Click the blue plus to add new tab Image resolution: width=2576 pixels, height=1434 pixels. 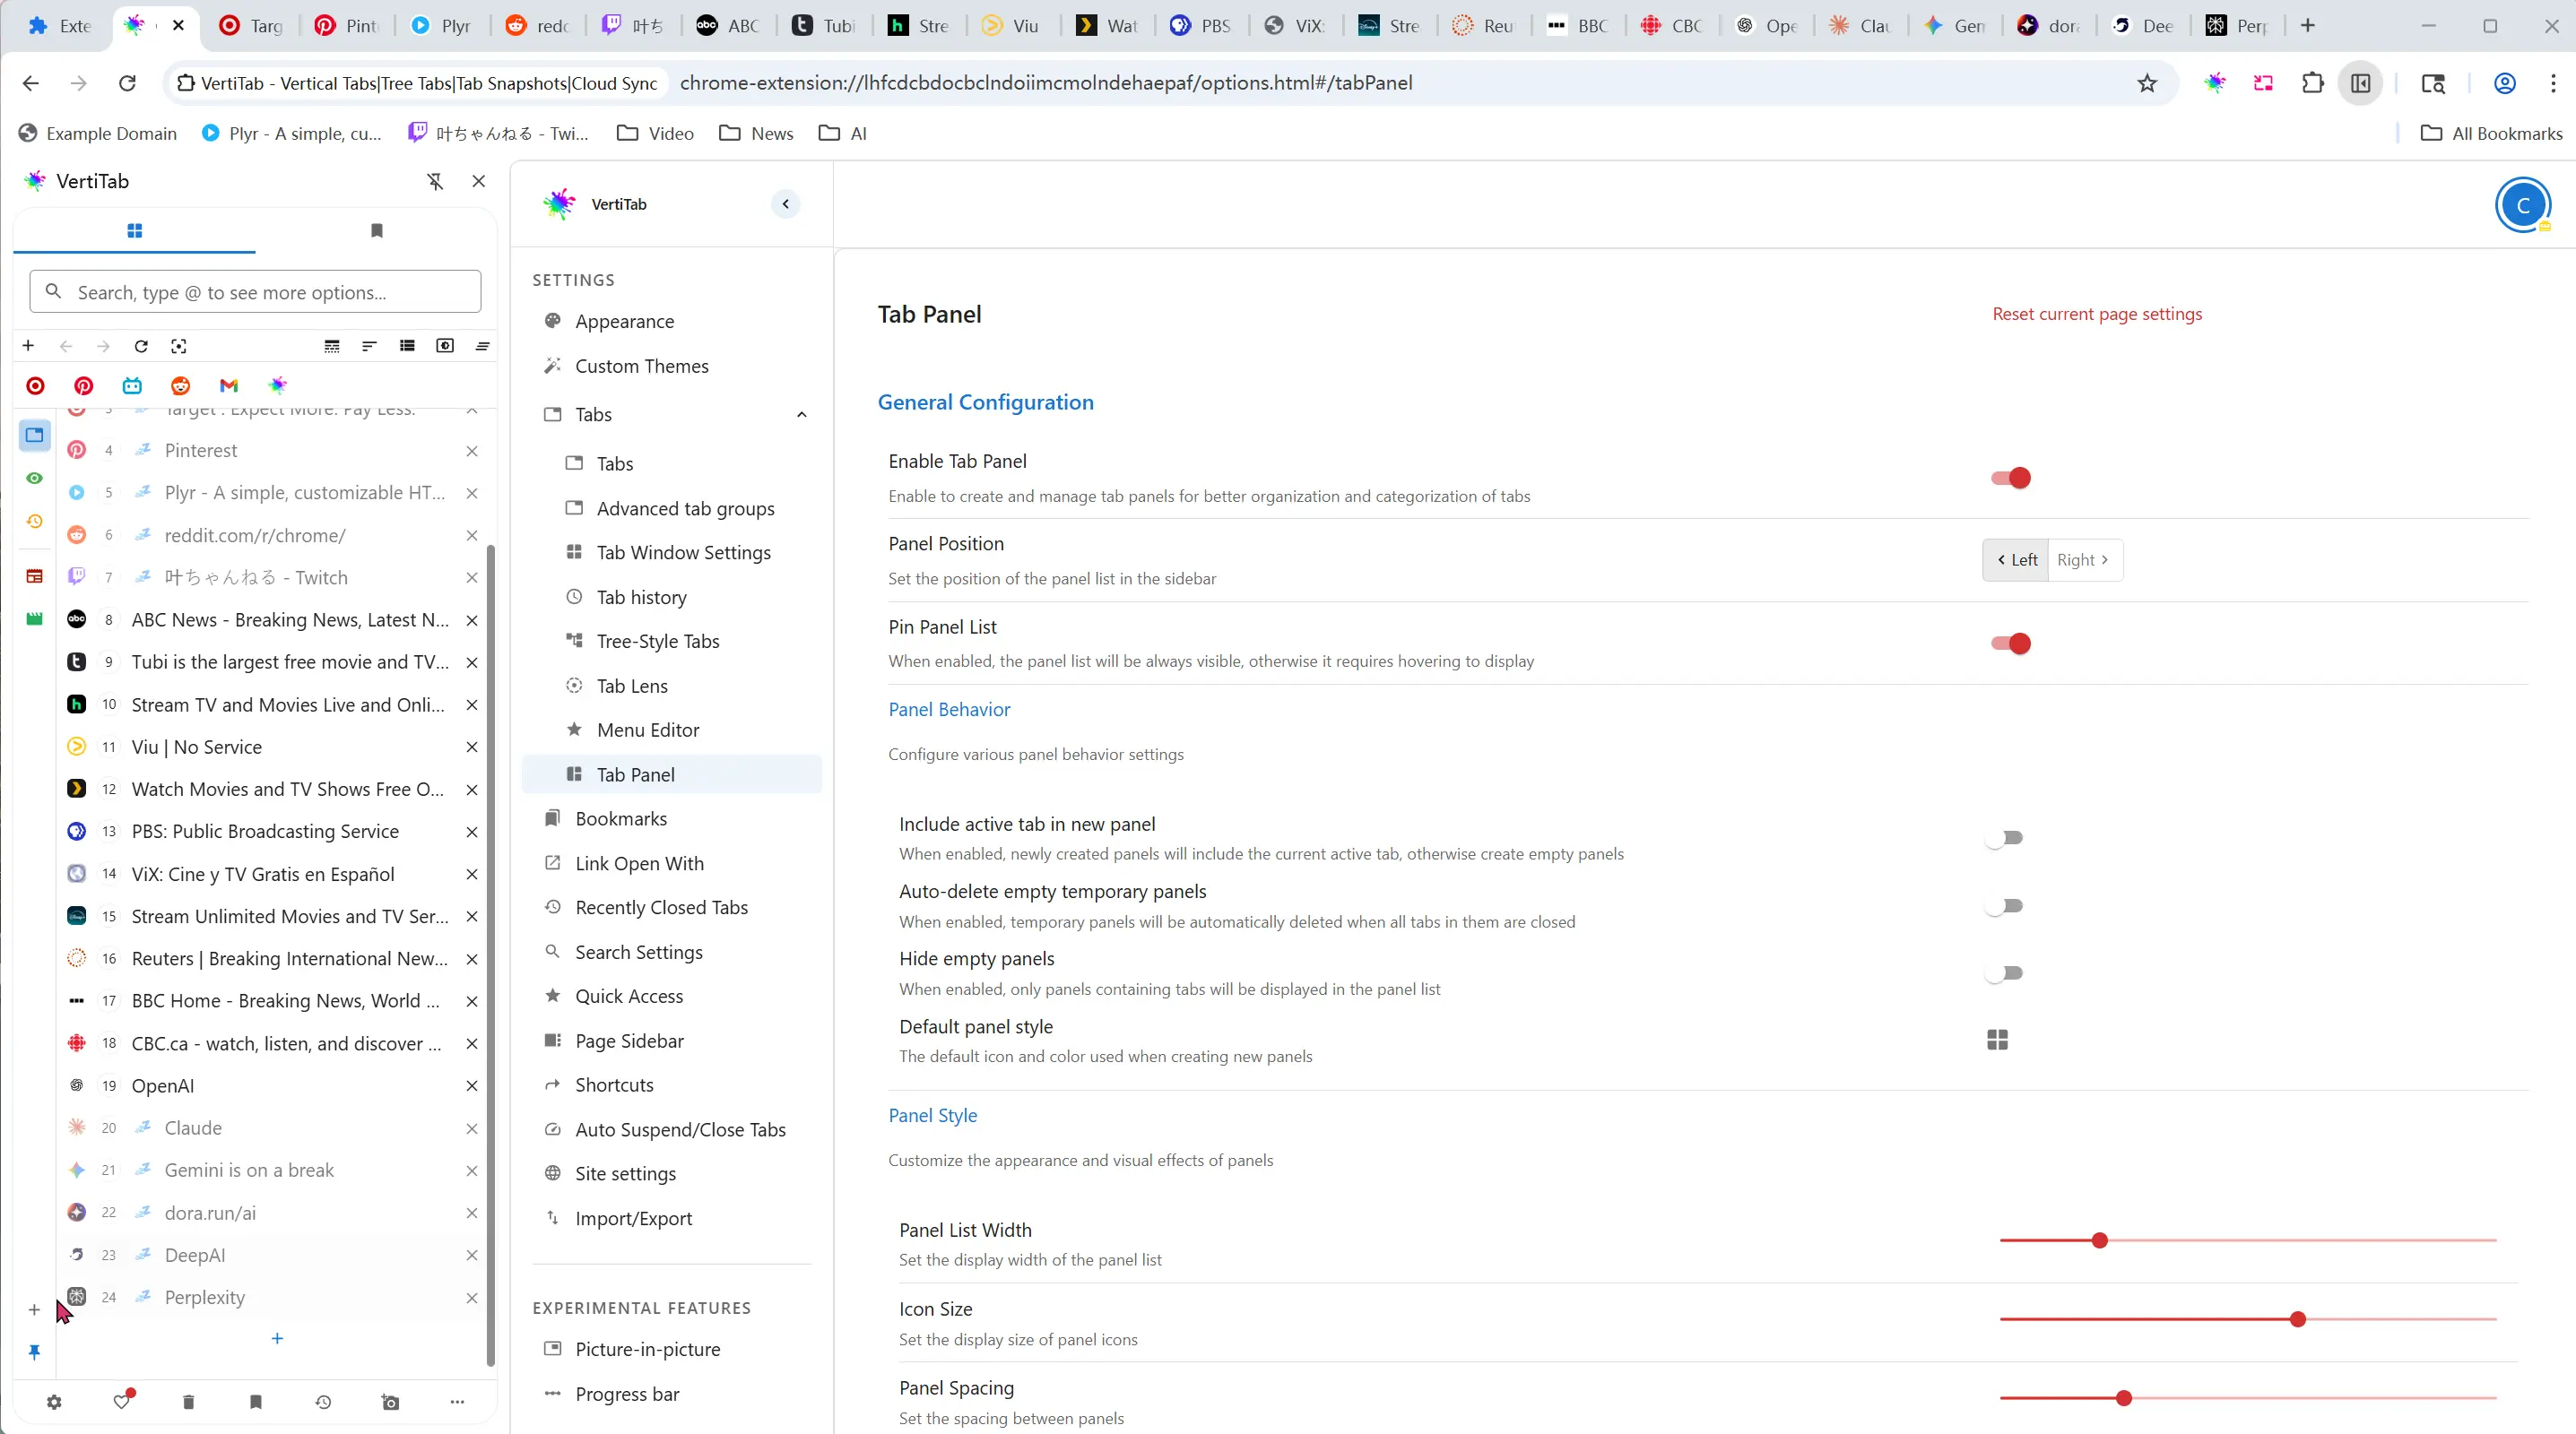277,1338
